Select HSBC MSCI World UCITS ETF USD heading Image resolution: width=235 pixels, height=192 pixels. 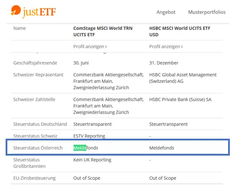(x=180, y=32)
